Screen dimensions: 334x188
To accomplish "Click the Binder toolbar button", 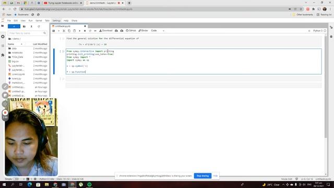I will pos(143,31).
